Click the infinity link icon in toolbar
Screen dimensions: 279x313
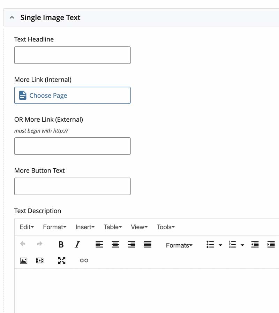pyautogui.click(x=84, y=260)
